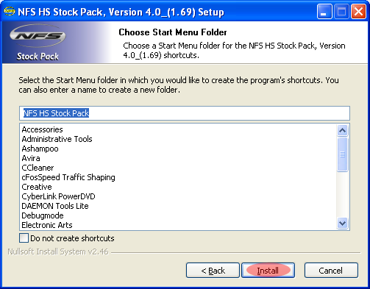Viewport: 370px width, 289px height.
Task: Click the Start Menu folder name field
Action: [185, 113]
